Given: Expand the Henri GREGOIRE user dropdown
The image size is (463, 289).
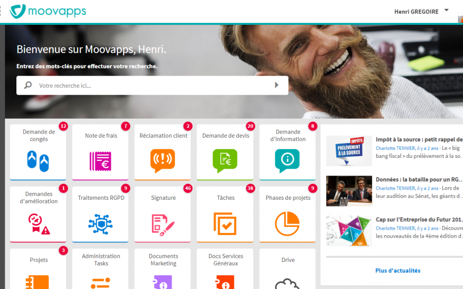Looking at the screenshot, I should pos(446,10).
